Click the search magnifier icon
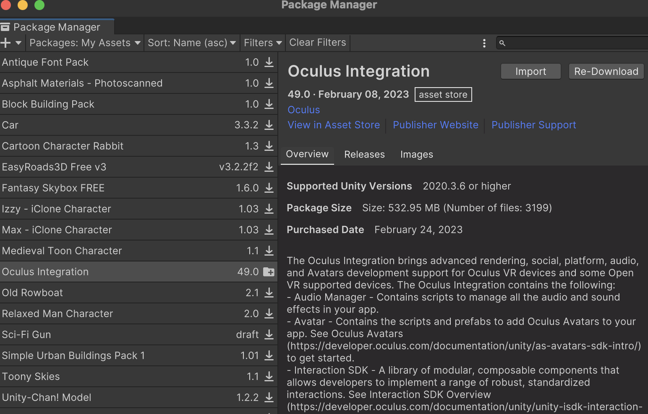 502,43
